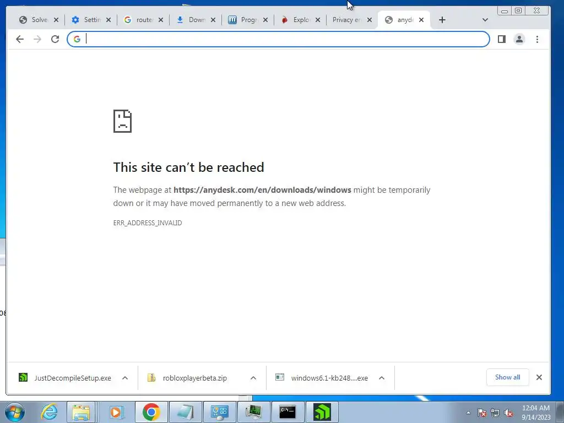Click into the address bar

[x=278, y=39]
